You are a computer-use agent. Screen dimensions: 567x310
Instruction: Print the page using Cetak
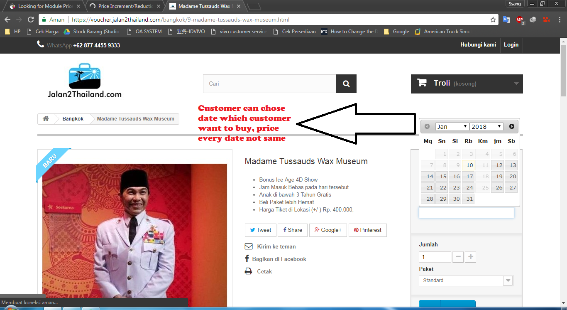point(259,271)
